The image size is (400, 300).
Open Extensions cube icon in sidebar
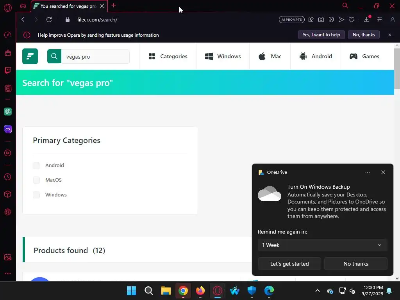pyautogui.click(x=8, y=195)
